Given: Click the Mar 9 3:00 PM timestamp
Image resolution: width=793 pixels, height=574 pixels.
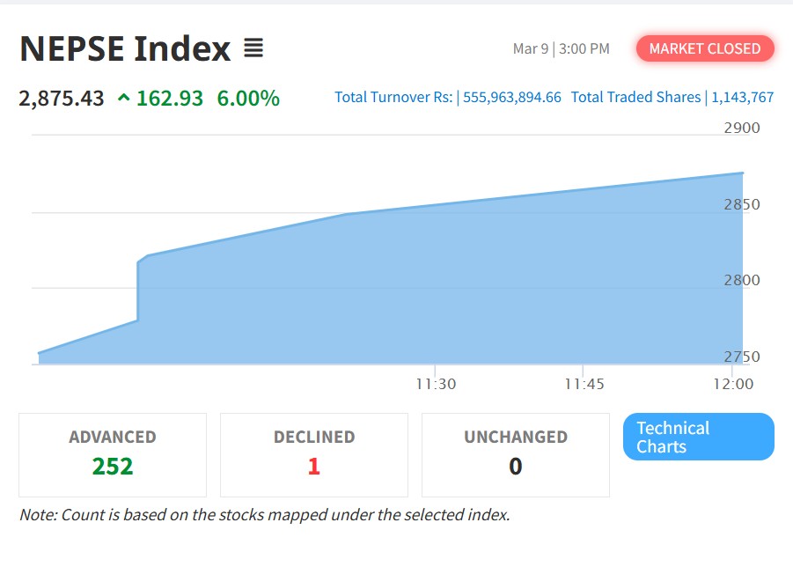Looking at the screenshot, I should coord(561,48).
